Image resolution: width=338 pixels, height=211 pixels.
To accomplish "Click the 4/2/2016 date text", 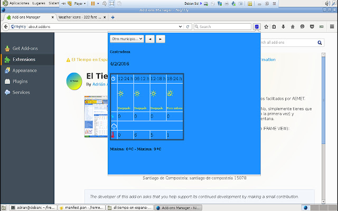I will 119,64.
